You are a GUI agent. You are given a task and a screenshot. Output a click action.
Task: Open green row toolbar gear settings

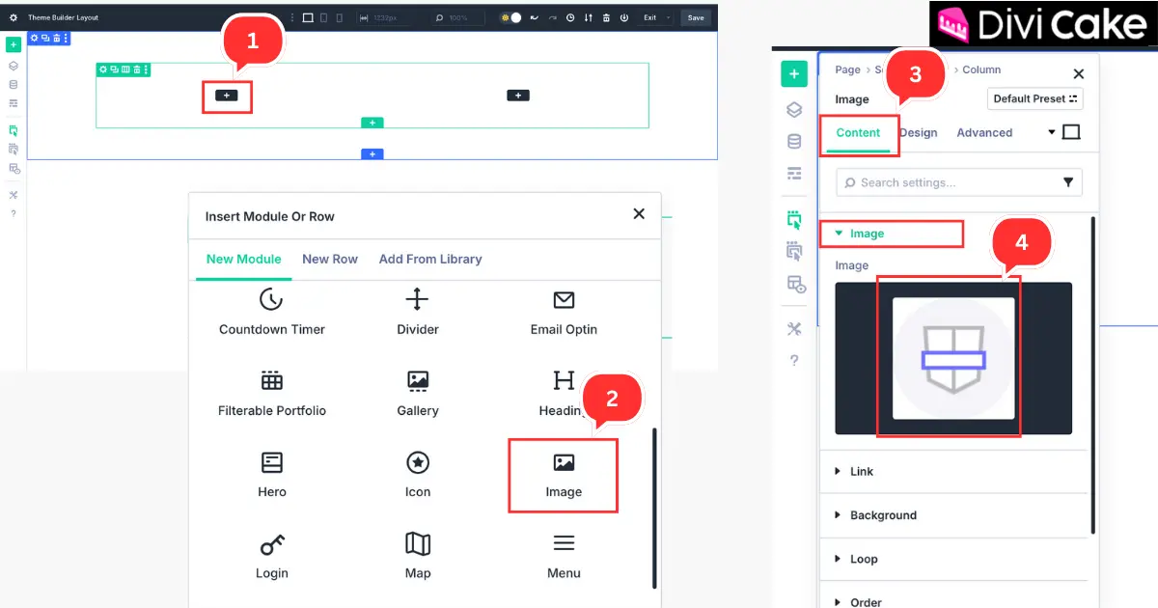[x=103, y=69]
